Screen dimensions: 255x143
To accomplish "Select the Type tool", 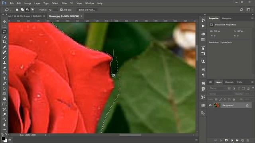I will pos(4,78).
